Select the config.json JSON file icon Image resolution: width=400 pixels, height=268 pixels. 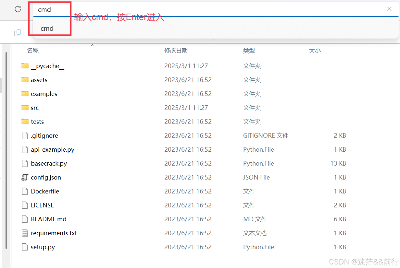(25, 177)
